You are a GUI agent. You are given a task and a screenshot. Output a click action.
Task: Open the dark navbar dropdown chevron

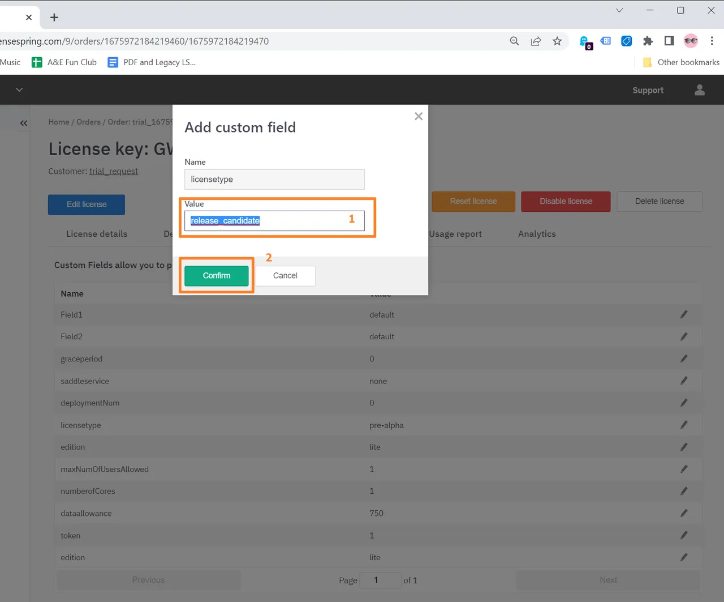click(19, 89)
